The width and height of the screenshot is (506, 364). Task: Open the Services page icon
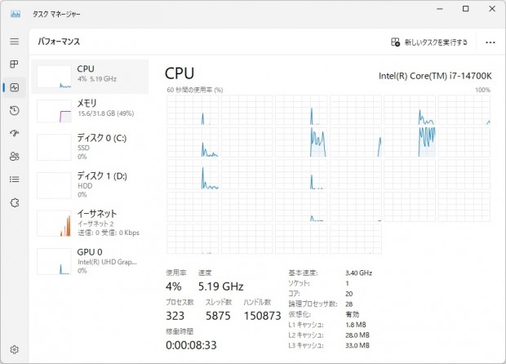(x=14, y=202)
